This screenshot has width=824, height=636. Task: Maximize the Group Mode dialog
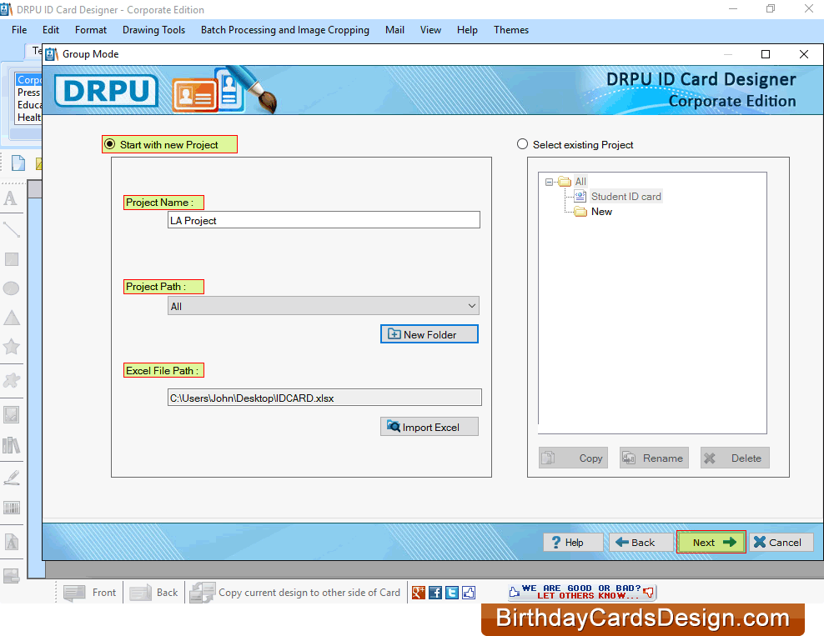tap(766, 54)
